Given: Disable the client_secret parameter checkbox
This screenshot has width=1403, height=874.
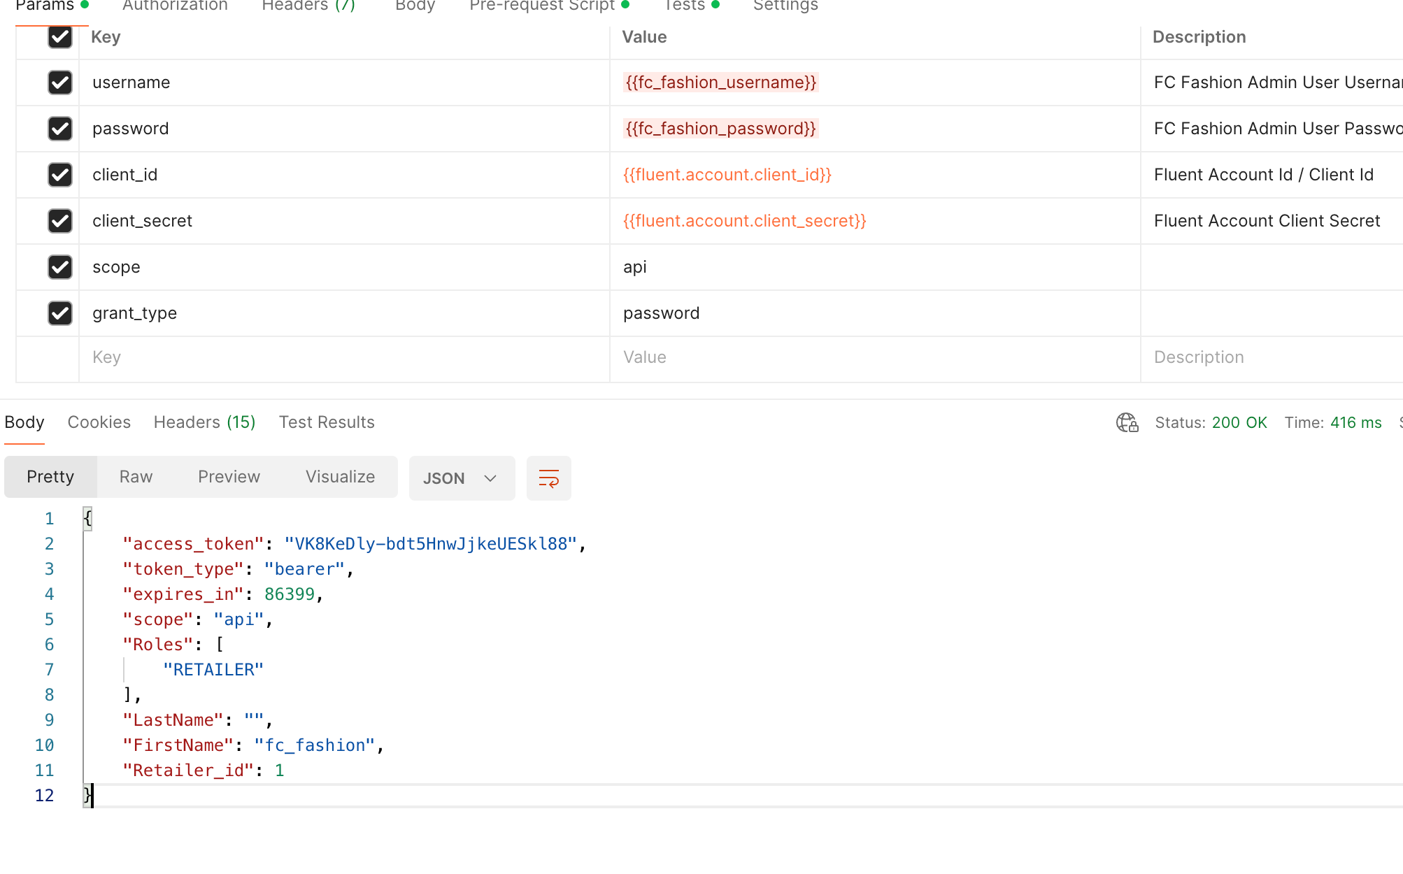Looking at the screenshot, I should pos(60,221).
